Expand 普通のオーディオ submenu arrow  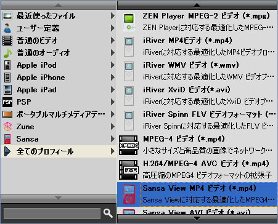112,53
